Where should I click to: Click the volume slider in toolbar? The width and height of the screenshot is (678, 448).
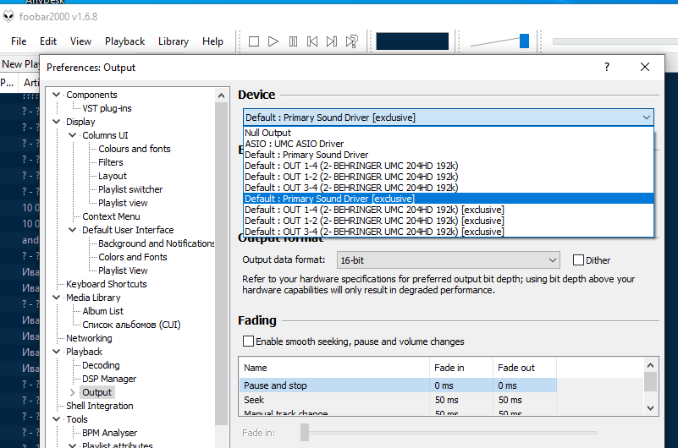point(524,41)
